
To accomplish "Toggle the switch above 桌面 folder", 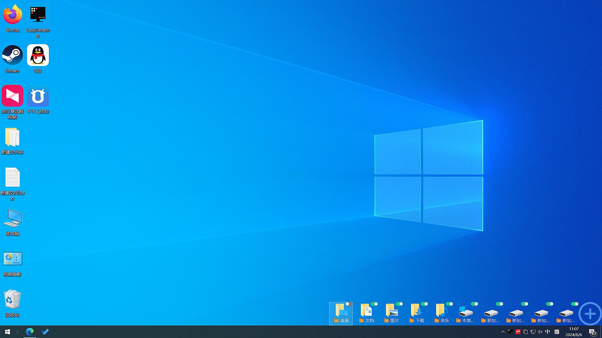I will coord(349,304).
